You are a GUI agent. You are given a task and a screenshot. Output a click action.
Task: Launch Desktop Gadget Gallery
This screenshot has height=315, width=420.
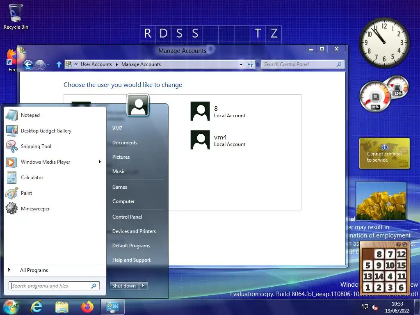tap(55, 131)
